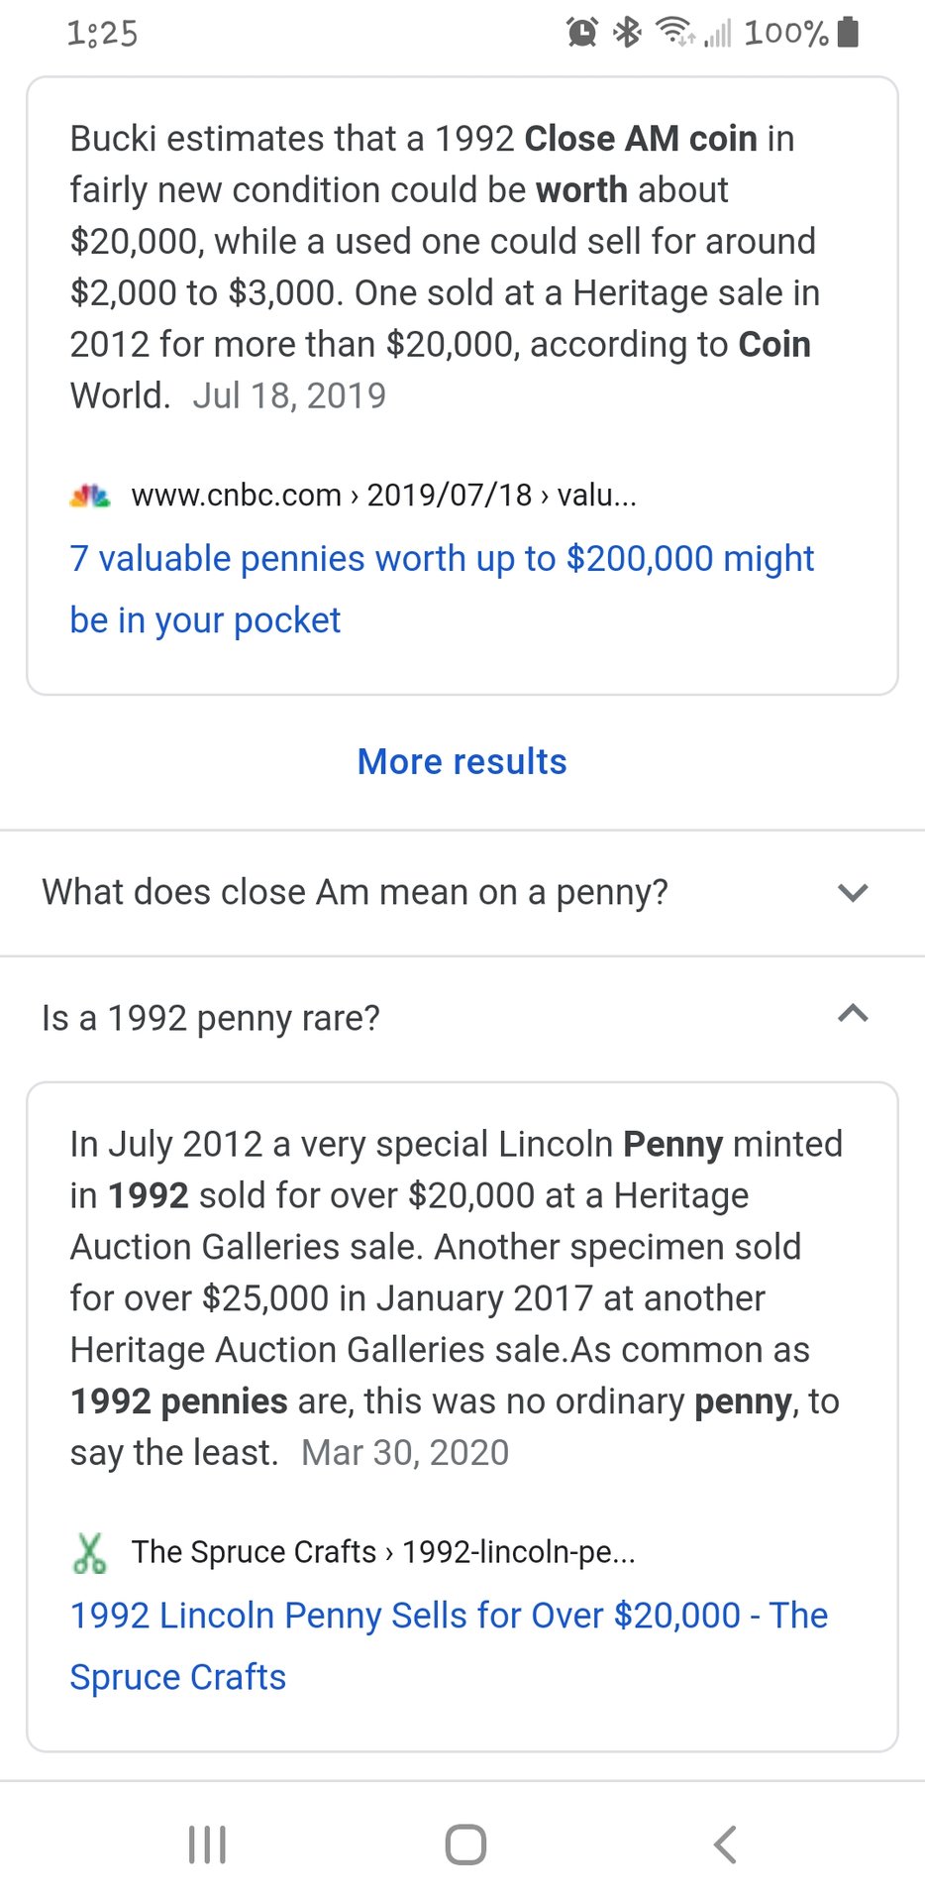Tap the Bluetooth status icon
Image resolution: width=925 pixels, height=1903 pixels.
click(x=628, y=33)
